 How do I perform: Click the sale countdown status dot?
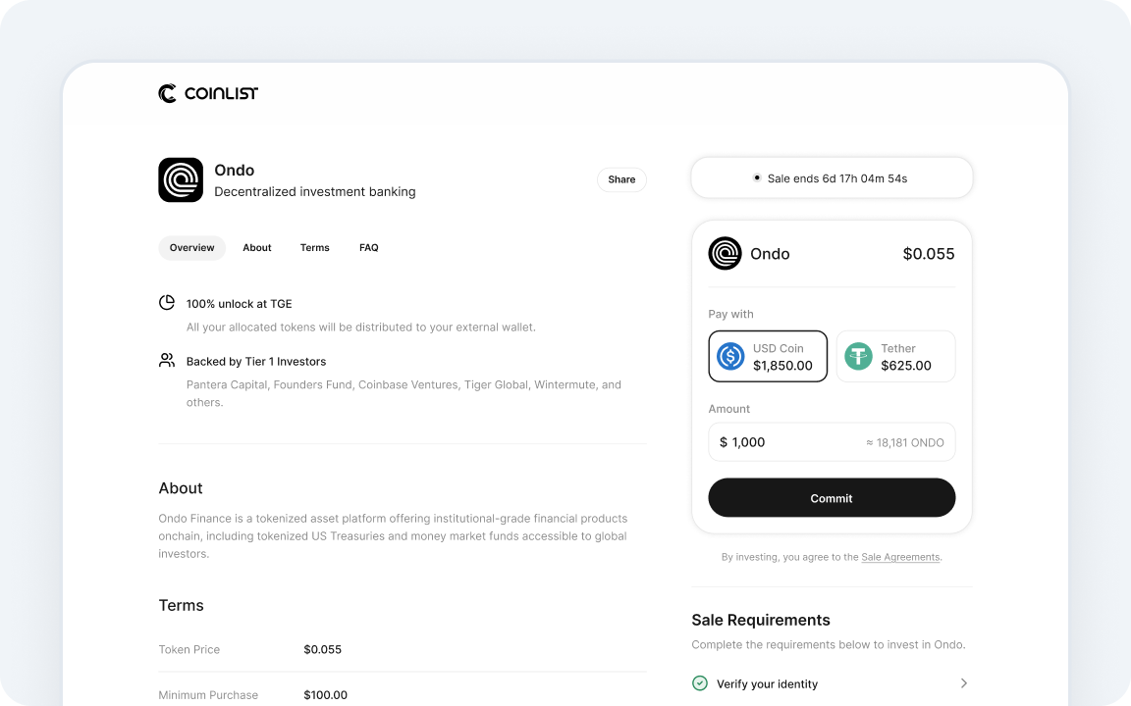[x=757, y=177]
